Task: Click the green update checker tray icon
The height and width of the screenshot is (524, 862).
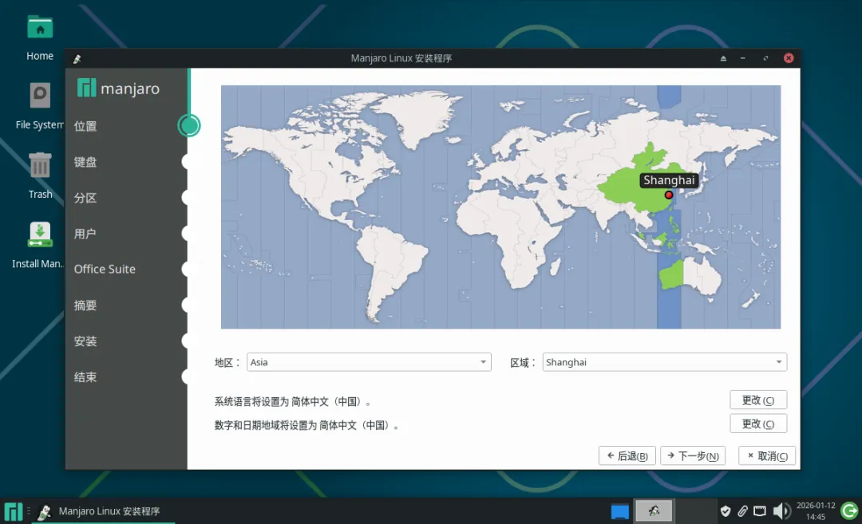Action: click(x=849, y=510)
